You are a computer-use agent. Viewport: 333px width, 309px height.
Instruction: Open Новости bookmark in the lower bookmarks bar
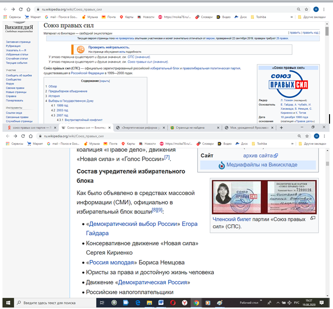[x=147, y=144]
